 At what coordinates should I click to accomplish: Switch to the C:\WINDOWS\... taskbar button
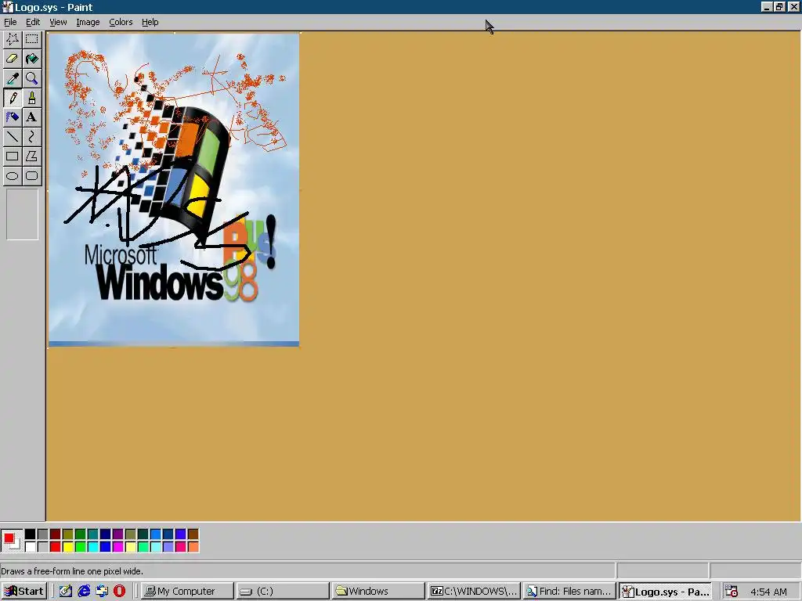[474, 592]
